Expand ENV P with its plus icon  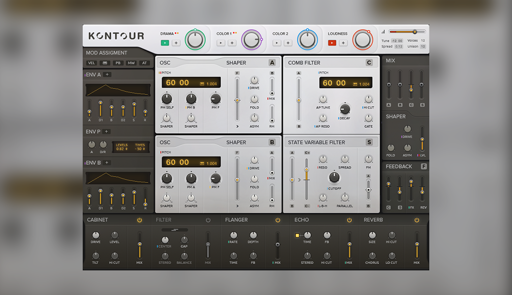coord(106,131)
